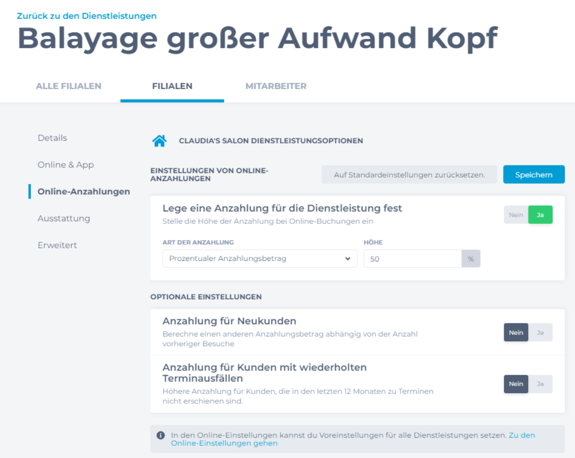Click the home icon beside Claudia's Salon
Viewport: 575px width, 458px height.
point(159,141)
